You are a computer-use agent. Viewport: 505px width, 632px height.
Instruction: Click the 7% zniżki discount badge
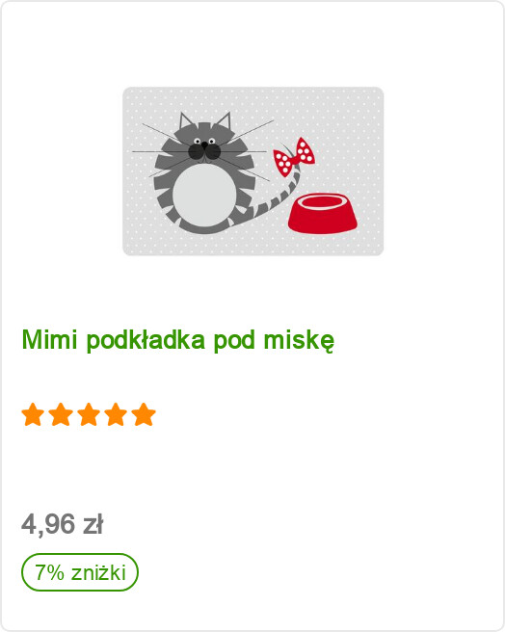click(80, 572)
